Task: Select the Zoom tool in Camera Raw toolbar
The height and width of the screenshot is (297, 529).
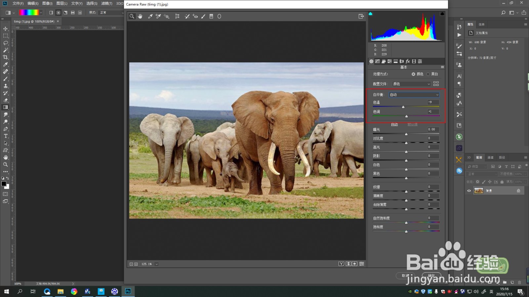Action: coord(132,16)
